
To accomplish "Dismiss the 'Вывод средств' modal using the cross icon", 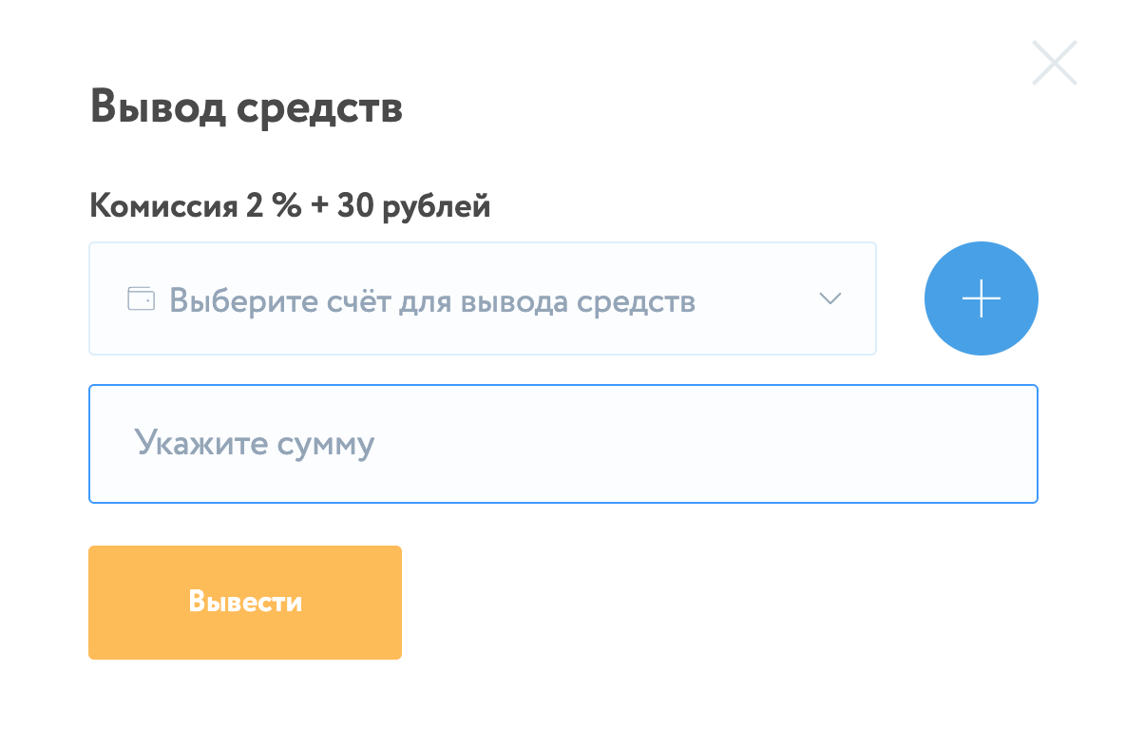I will pos(1055,63).
